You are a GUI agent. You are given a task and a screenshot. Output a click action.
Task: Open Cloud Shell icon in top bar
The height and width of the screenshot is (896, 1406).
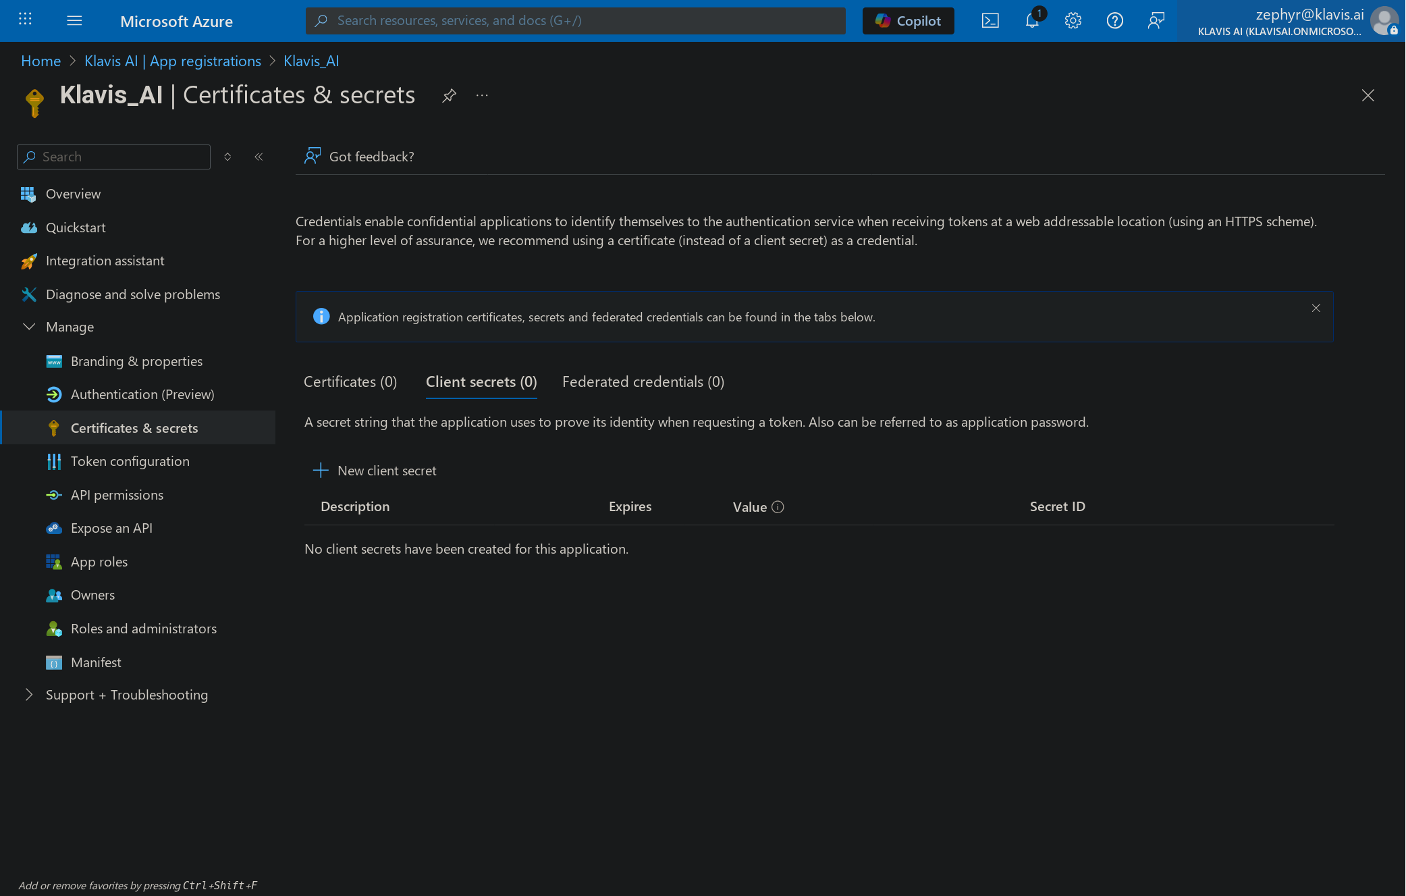point(990,21)
